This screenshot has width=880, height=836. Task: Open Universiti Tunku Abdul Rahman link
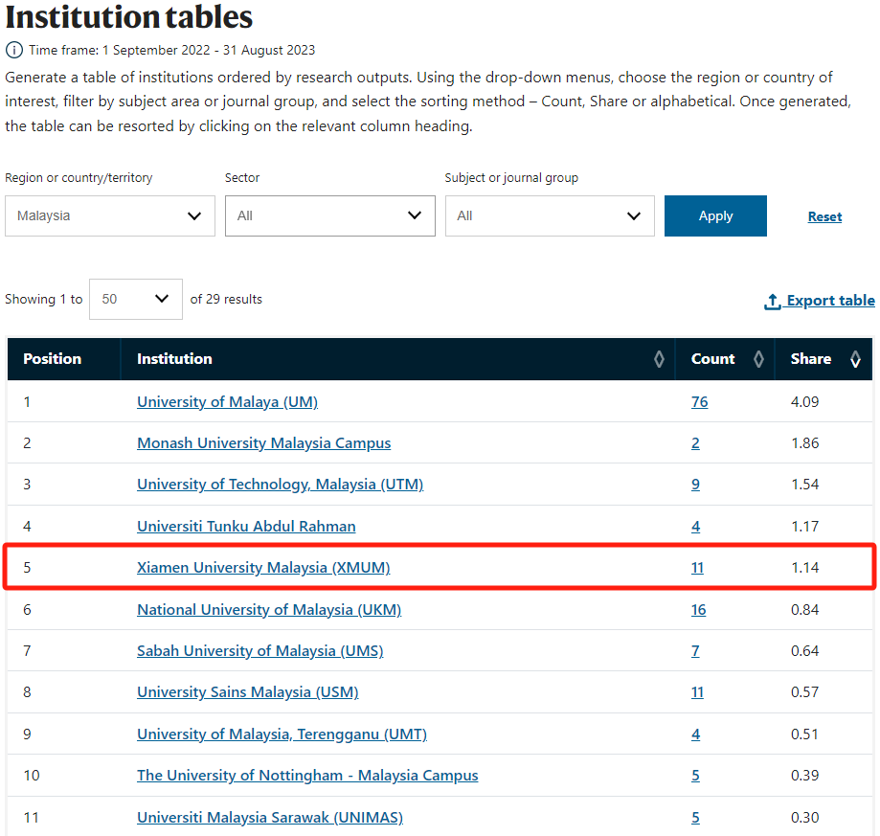246,527
